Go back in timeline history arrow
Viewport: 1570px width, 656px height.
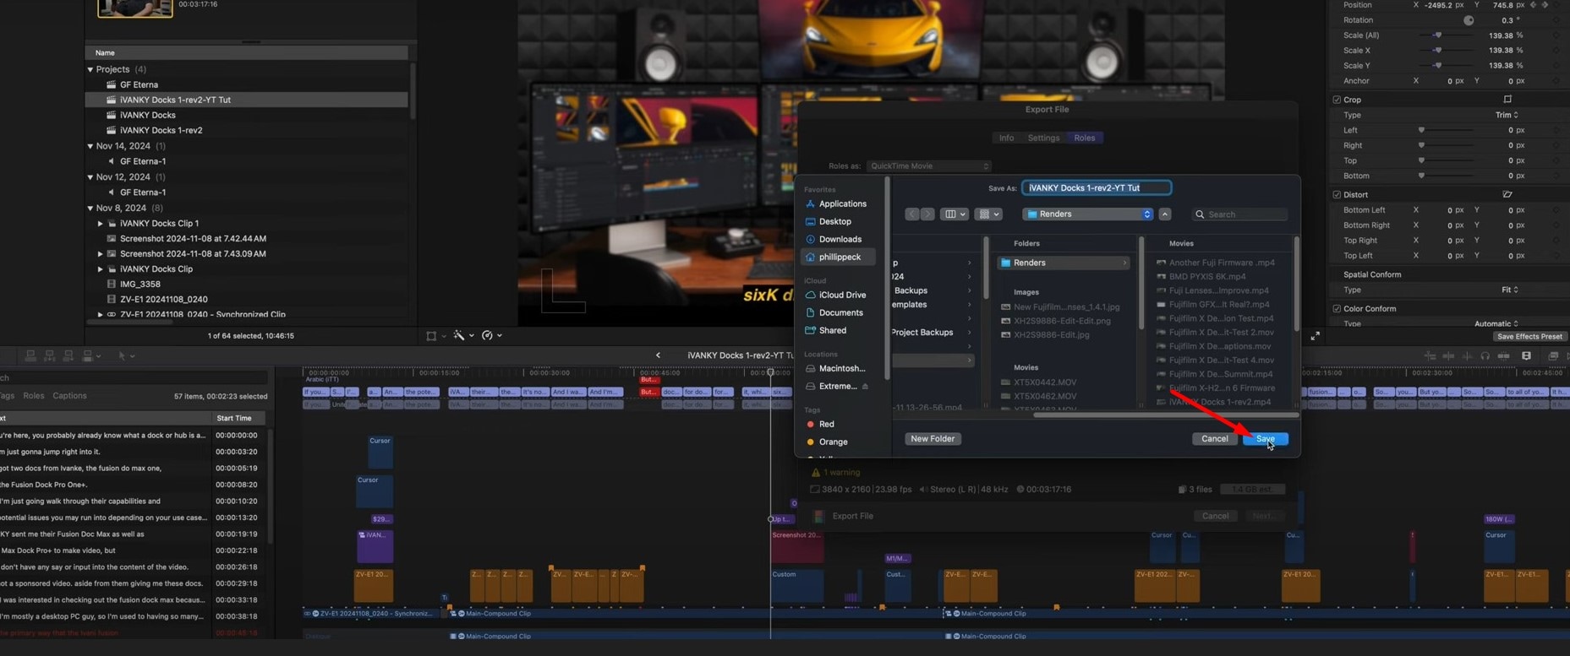click(x=658, y=355)
